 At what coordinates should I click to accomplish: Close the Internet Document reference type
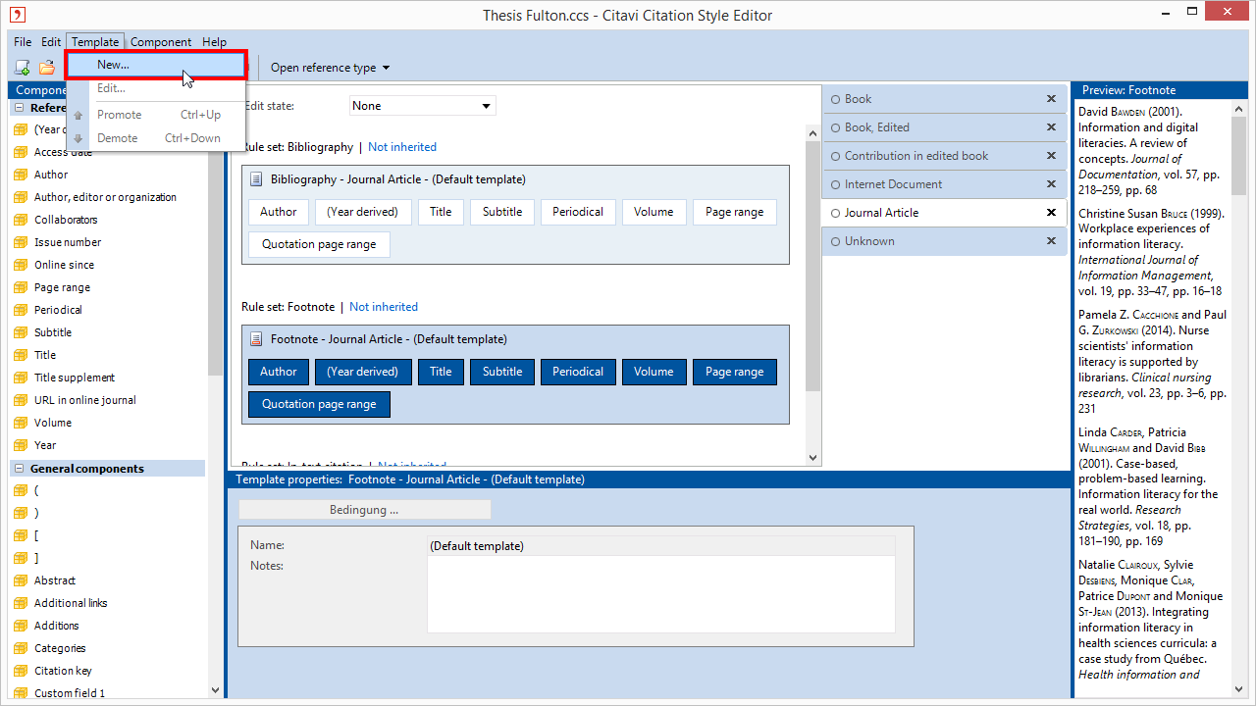click(x=1051, y=184)
